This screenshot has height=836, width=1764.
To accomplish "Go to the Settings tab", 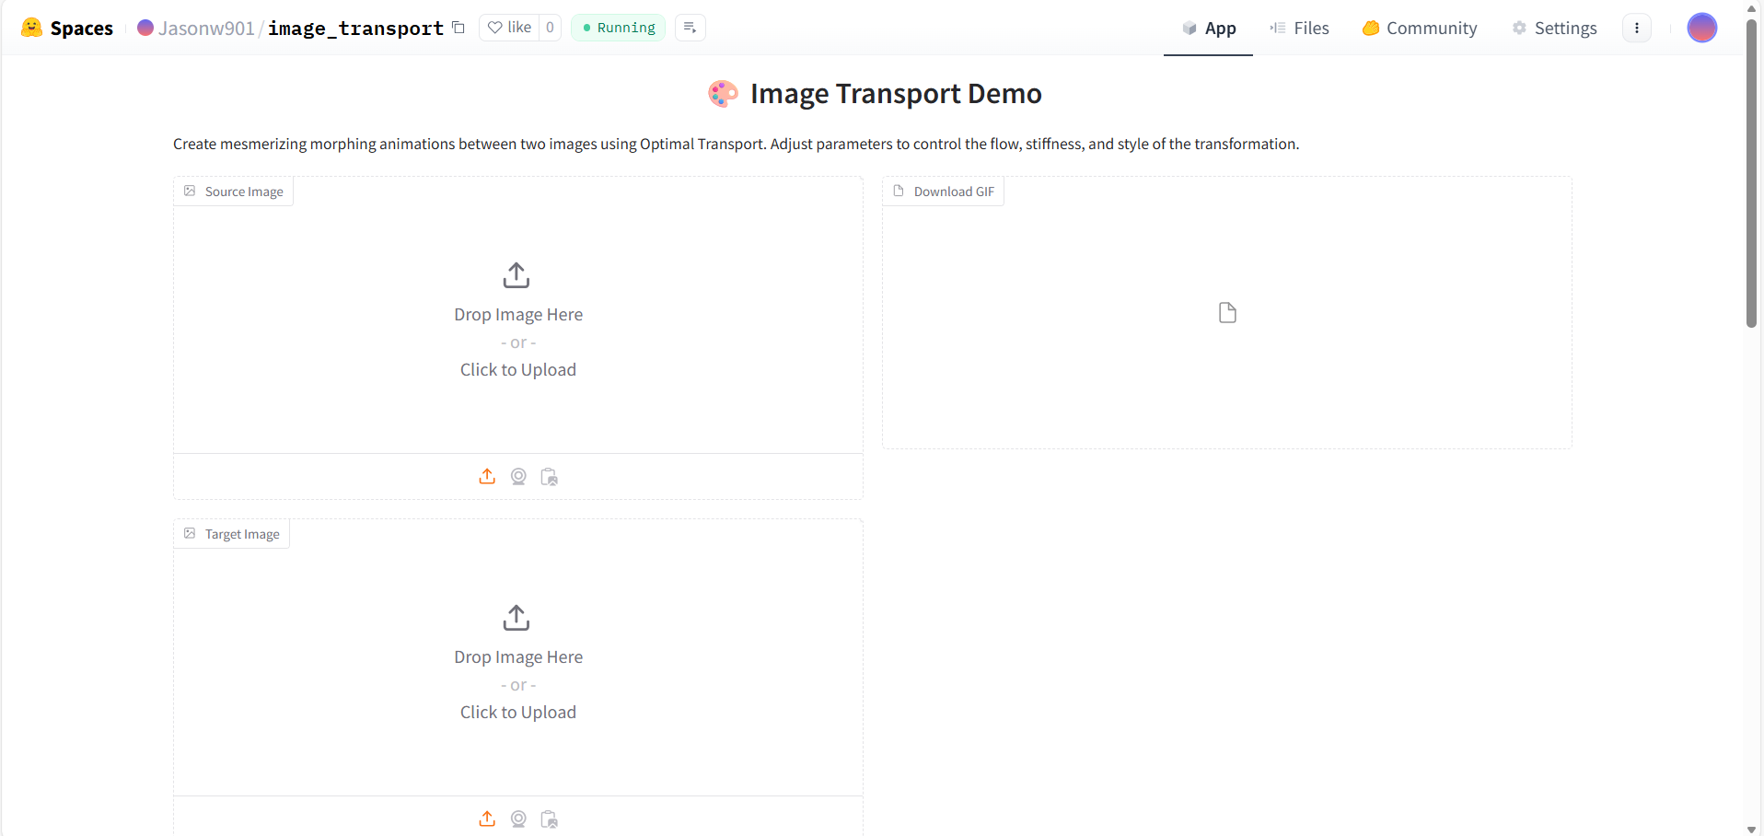I will tap(1554, 28).
